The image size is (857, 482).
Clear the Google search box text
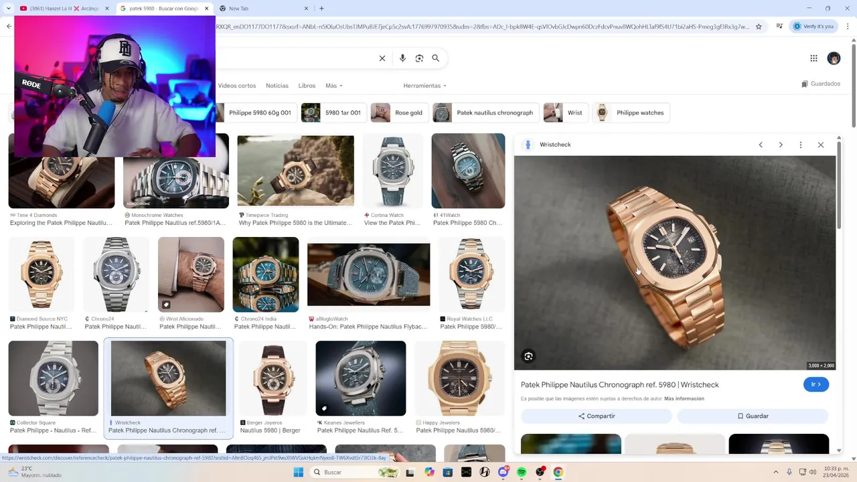(x=382, y=58)
